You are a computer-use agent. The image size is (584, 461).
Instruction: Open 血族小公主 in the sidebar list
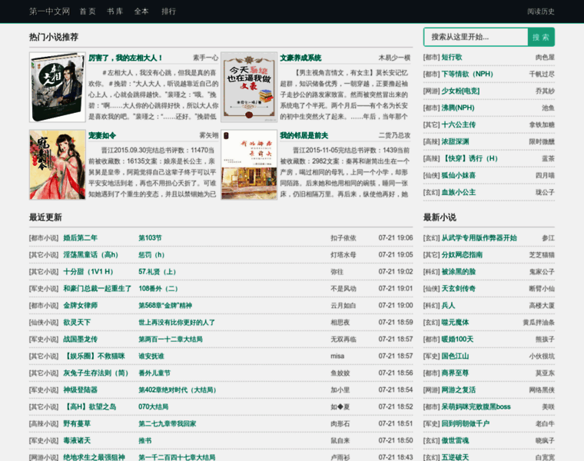pos(459,193)
